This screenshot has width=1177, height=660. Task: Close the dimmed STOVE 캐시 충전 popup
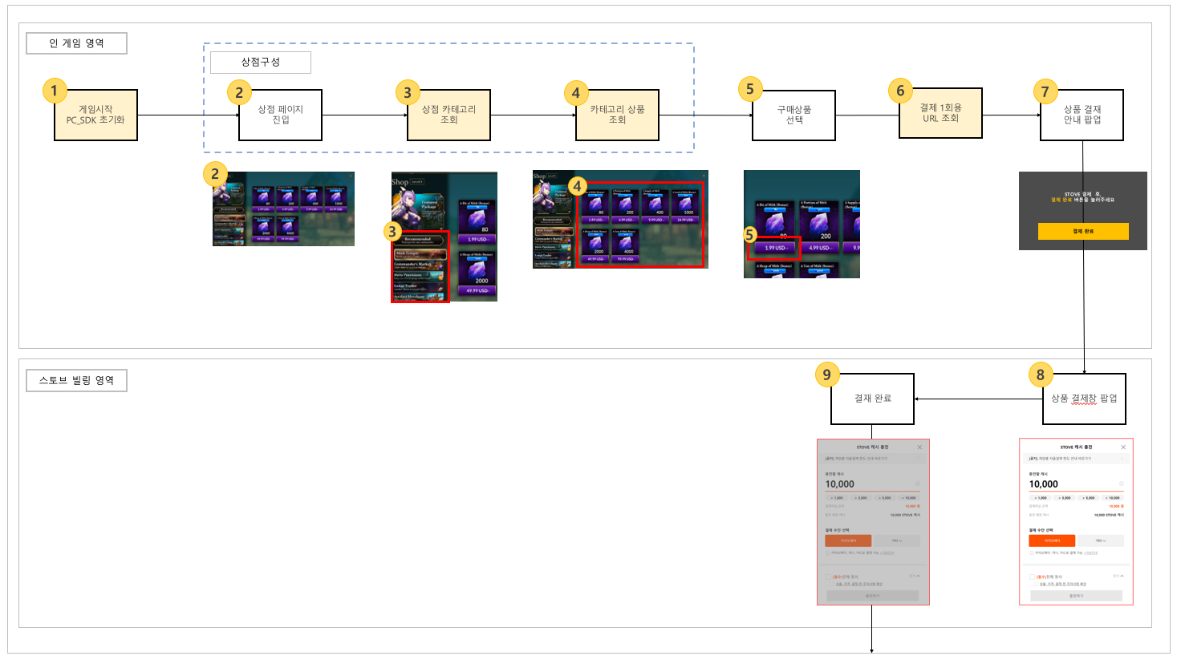click(x=920, y=447)
